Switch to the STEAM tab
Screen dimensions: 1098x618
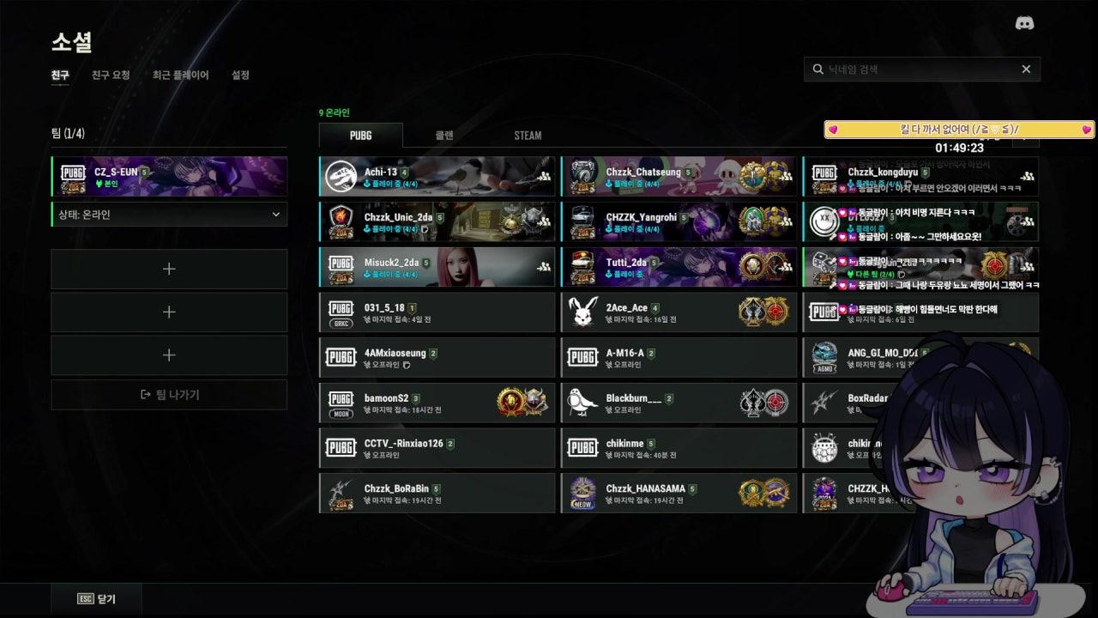(528, 136)
